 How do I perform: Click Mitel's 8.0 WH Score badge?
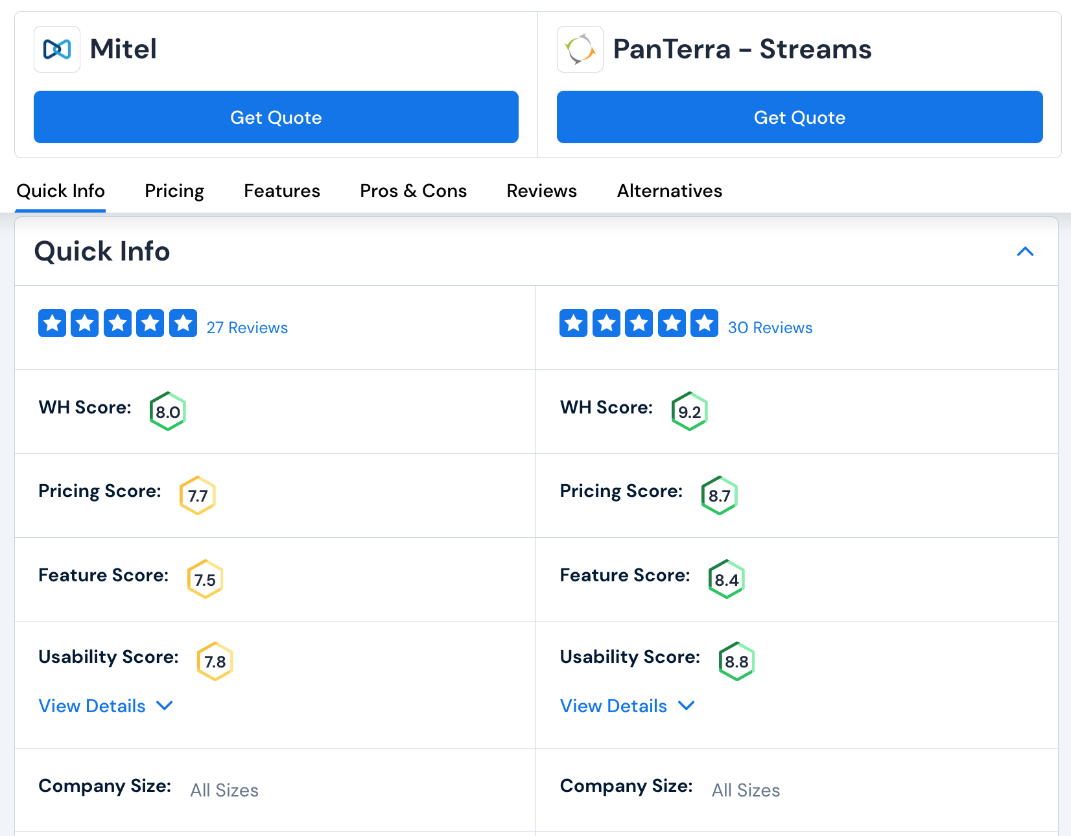(168, 412)
